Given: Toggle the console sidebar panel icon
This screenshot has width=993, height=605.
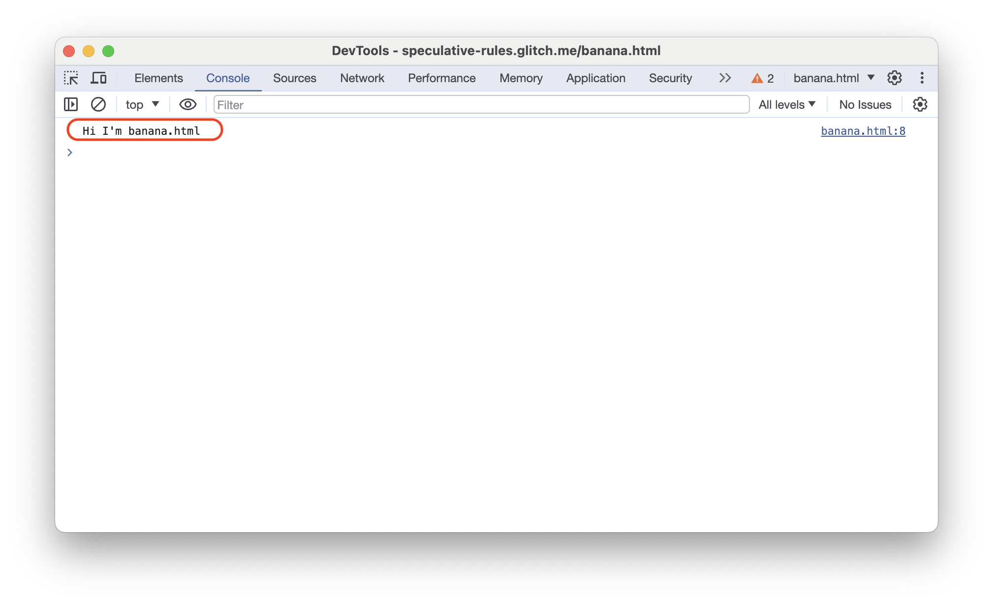Looking at the screenshot, I should pos(71,104).
